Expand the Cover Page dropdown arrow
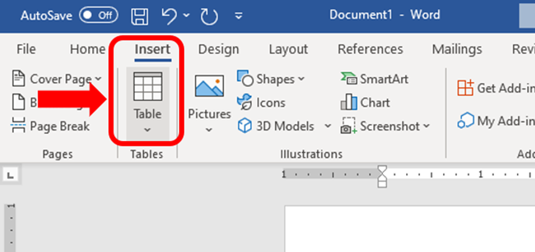 click(x=98, y=79)
